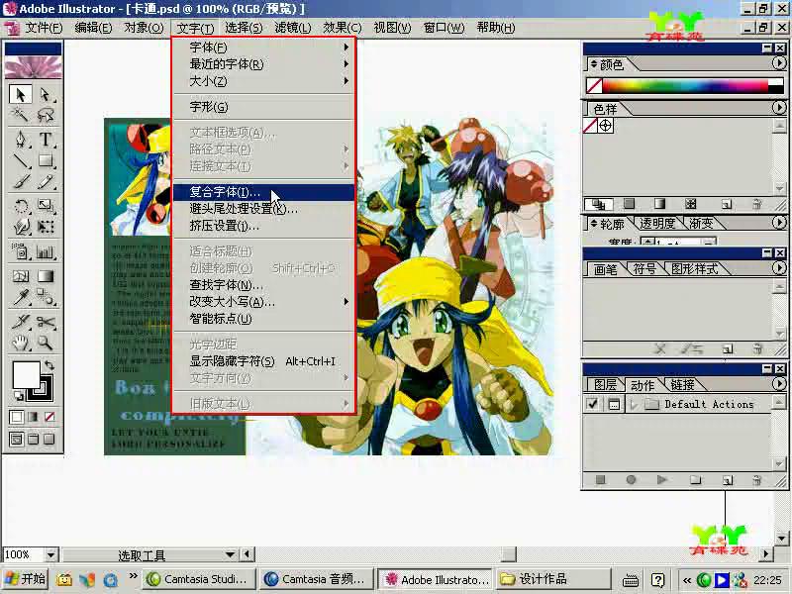
Task: Open the 画笔 panel options menu
Action: (x=779, y=267)
